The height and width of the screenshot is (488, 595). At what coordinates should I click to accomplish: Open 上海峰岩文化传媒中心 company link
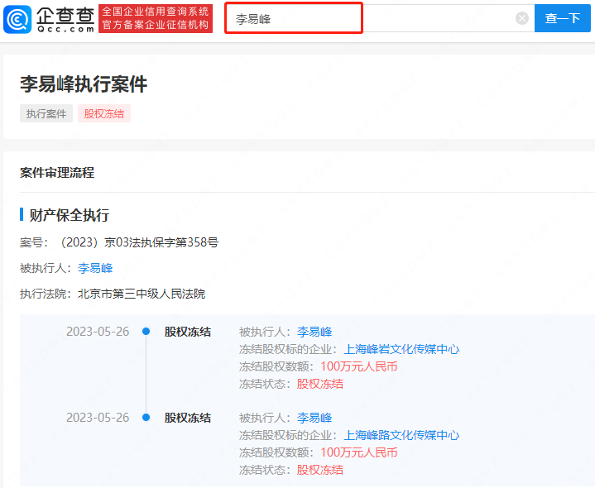pyautogui.click(x=401, y=349)
